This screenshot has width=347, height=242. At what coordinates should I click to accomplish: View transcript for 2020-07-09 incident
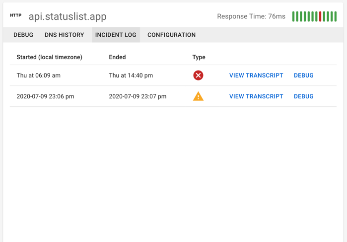[256, 96]
